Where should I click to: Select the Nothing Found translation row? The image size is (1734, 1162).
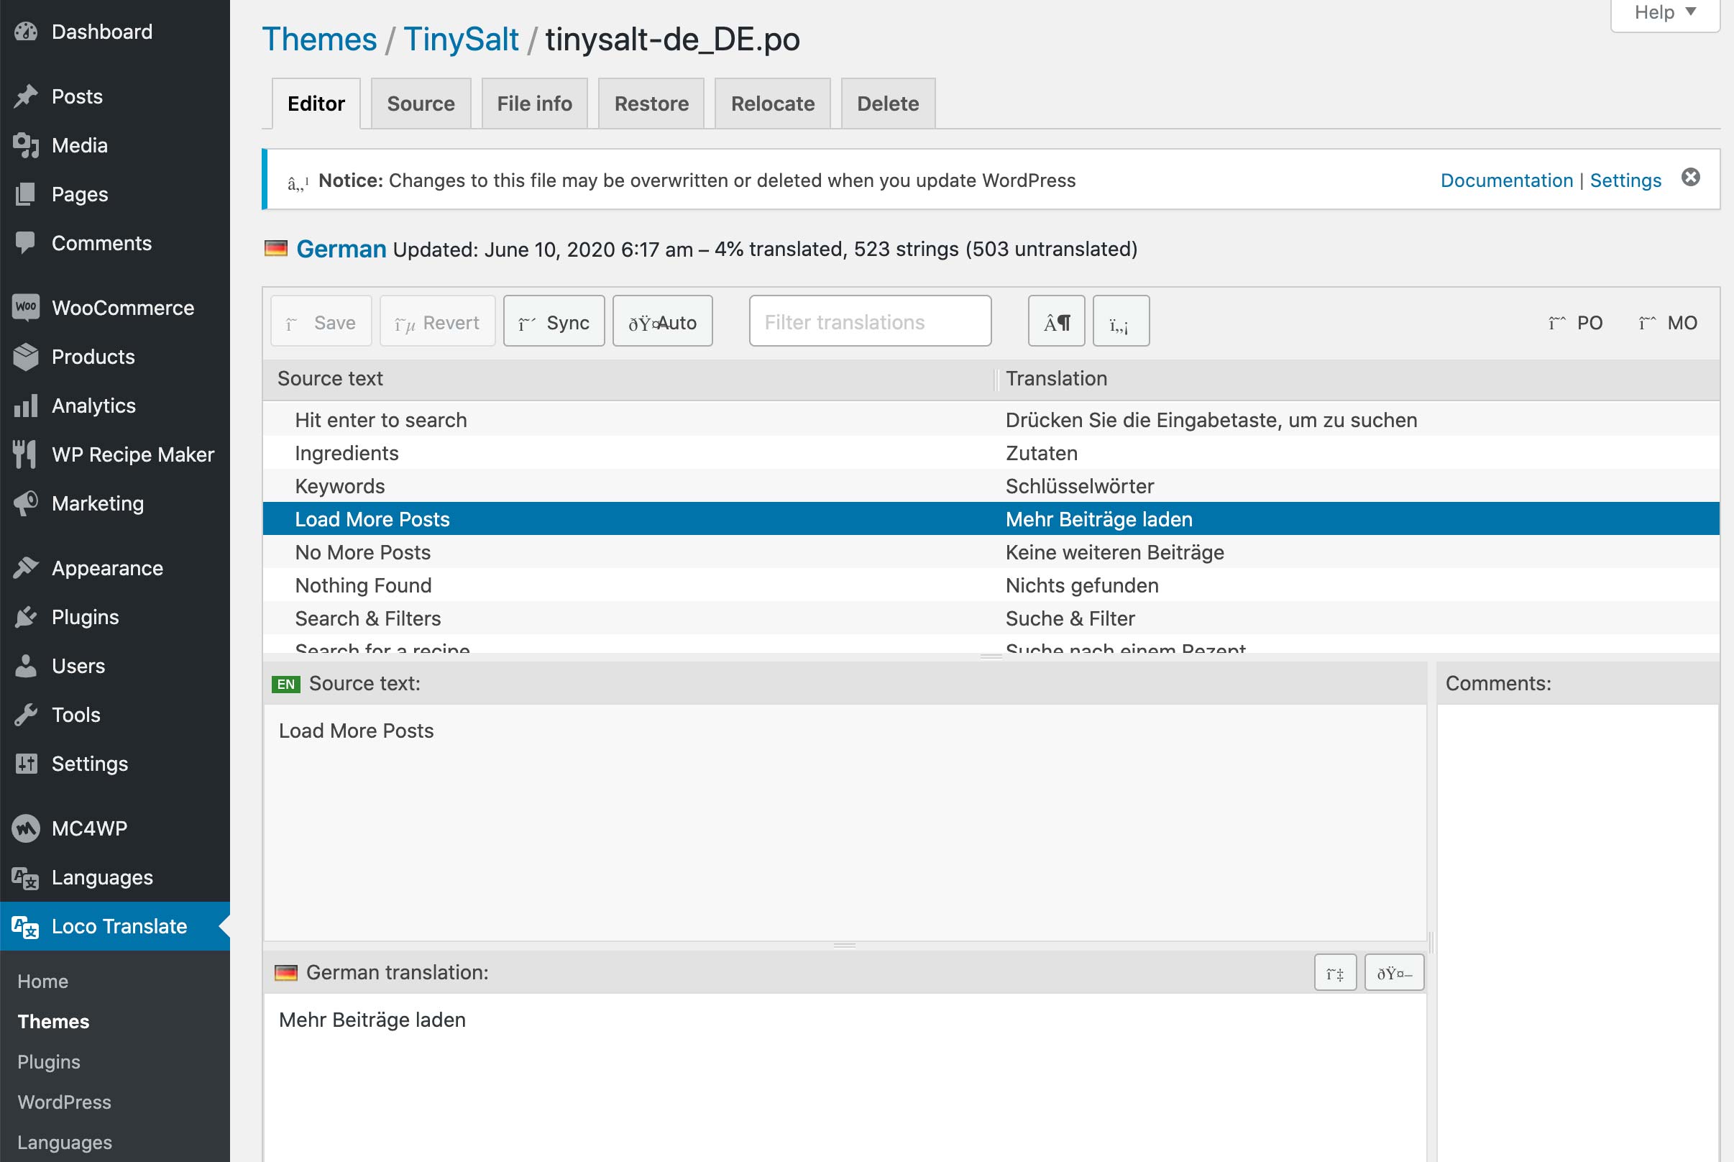(991, 585)
